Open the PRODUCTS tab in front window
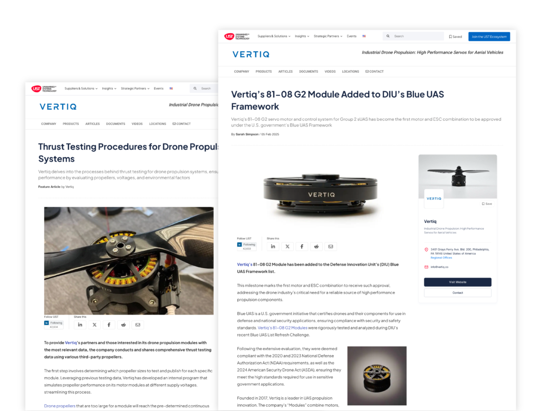This screenshot has width=540, height=411. tap(264, 72)
